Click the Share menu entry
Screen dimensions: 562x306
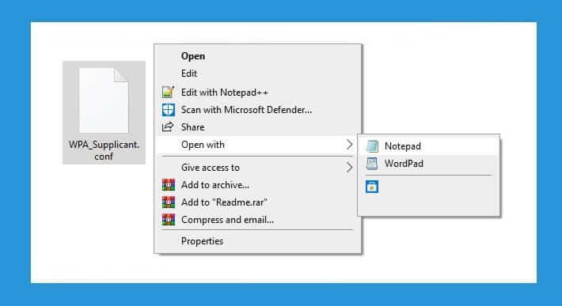tap(257, 127)
